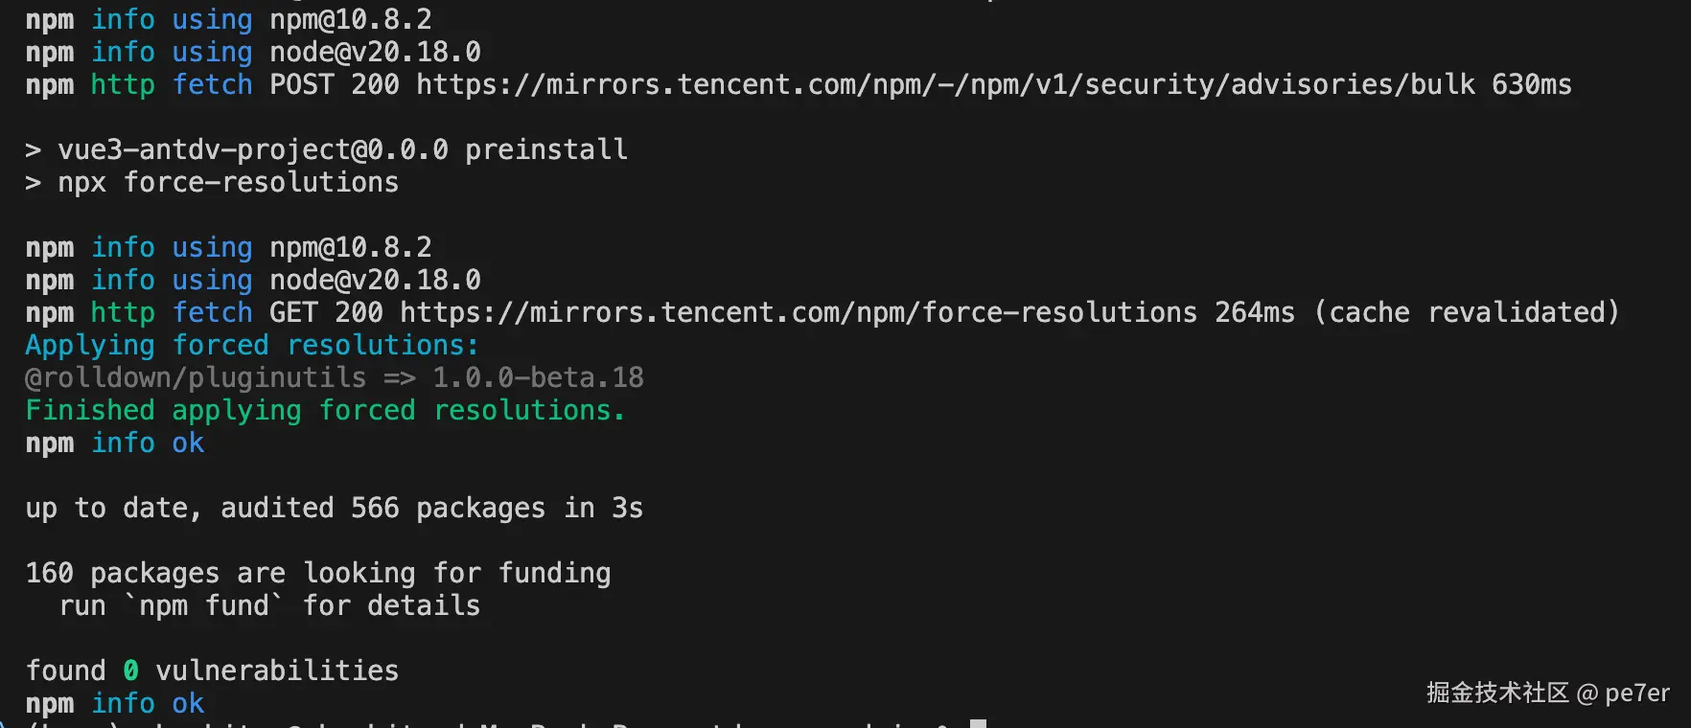Click the 1.0.0-beta.18 version text
The width and height of the screenshot is (1691, 728).
538,377
